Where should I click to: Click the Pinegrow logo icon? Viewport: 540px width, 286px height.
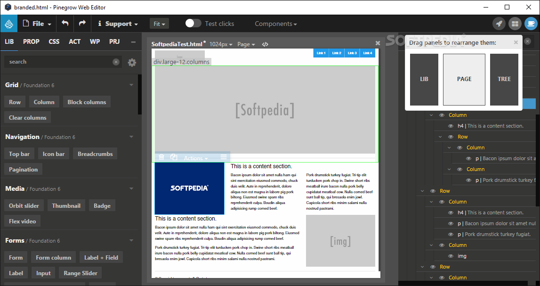[x=9, y=24]
